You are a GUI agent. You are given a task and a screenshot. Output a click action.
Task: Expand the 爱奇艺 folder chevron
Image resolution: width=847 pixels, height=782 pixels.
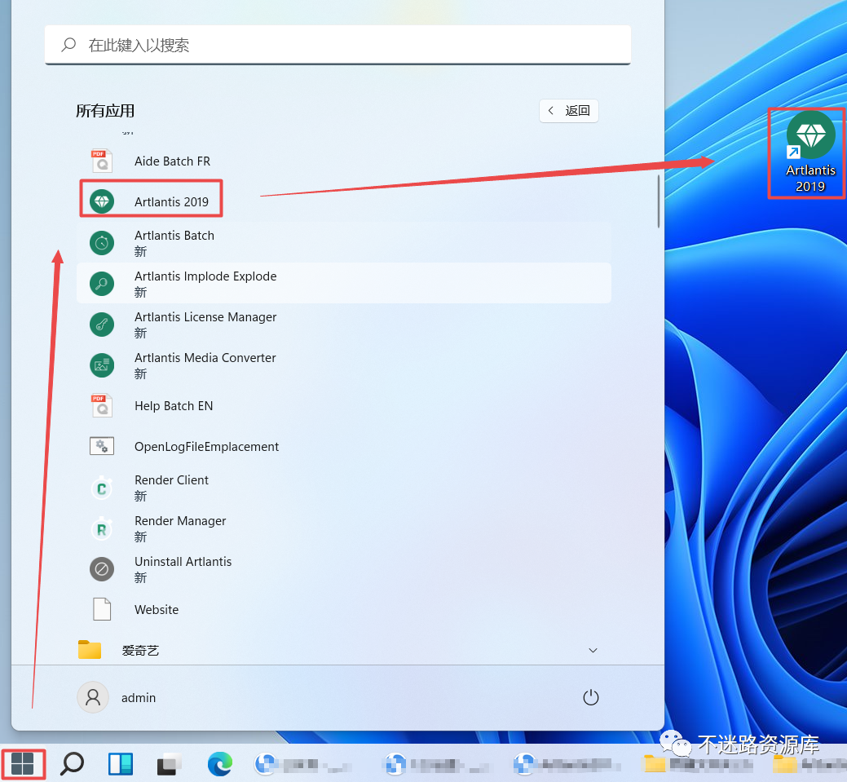click(x=593, y=650)
